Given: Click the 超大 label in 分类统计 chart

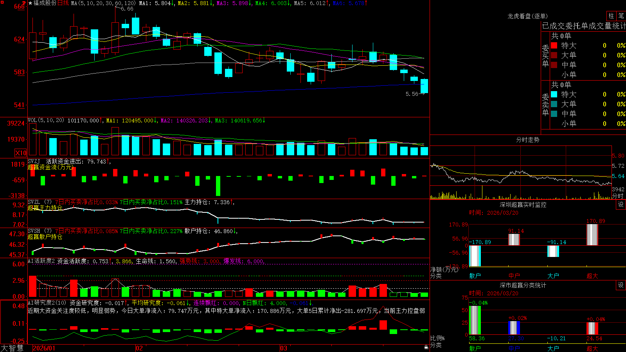Looking at the screenshot, I should (x=592, y=348).
